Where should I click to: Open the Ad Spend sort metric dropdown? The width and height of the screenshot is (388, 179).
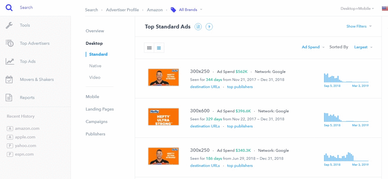point(313,47)
